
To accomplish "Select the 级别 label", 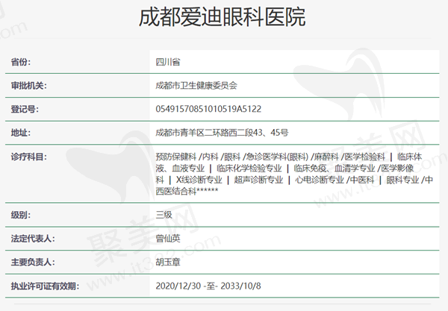I will click(x=21, y=215).
